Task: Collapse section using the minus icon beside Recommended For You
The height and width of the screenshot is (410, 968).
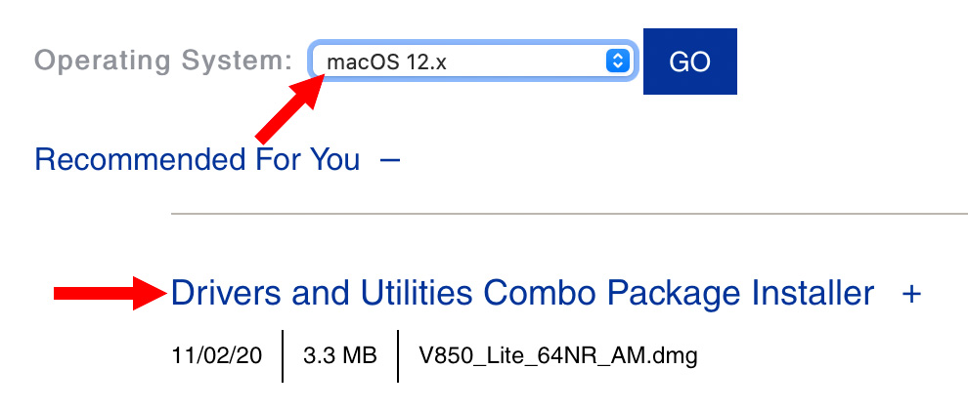Action: point(390,160)
